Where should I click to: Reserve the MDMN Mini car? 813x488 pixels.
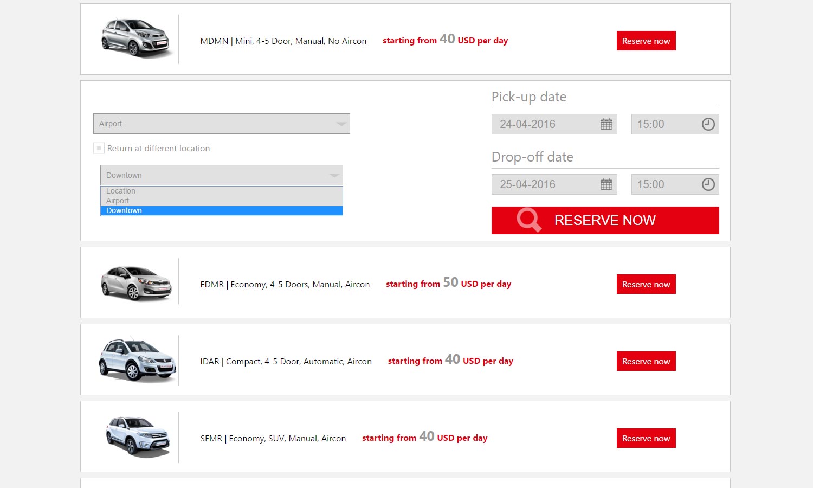[646, 41]
